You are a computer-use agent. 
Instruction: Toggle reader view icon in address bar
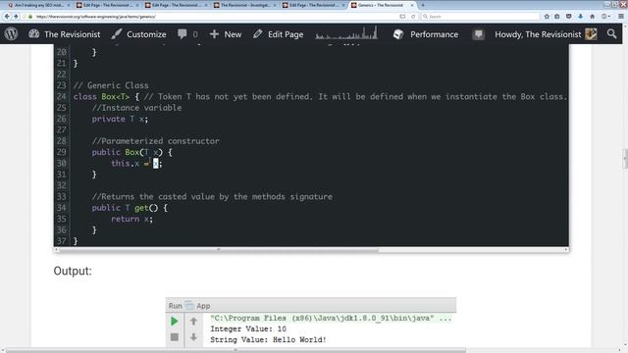point(402,17)
